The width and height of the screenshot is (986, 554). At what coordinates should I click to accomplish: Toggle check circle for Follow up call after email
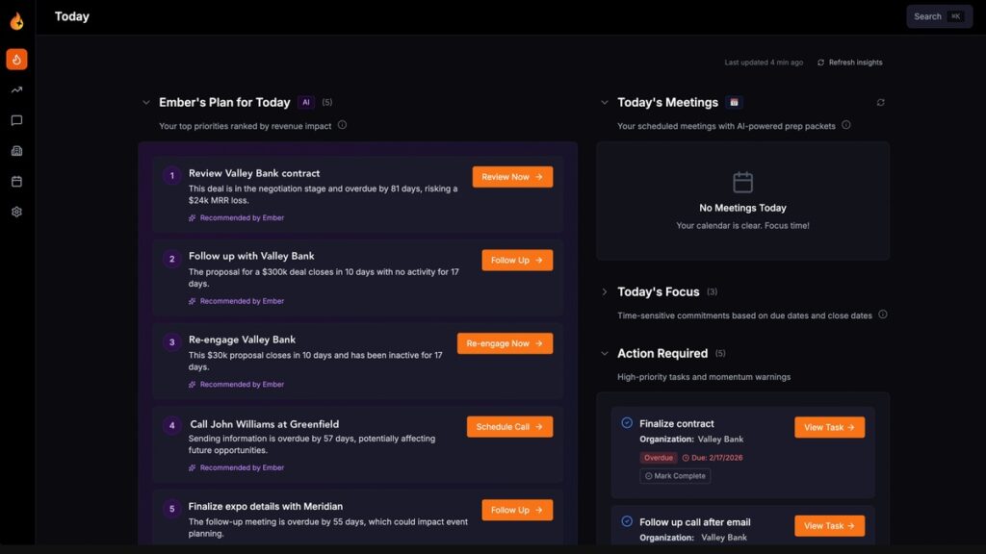pyautogui.click(x=627, y=521)
